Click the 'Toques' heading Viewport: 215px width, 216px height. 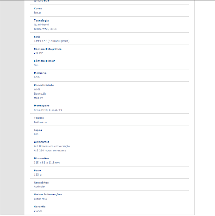(x=39, y=118)
